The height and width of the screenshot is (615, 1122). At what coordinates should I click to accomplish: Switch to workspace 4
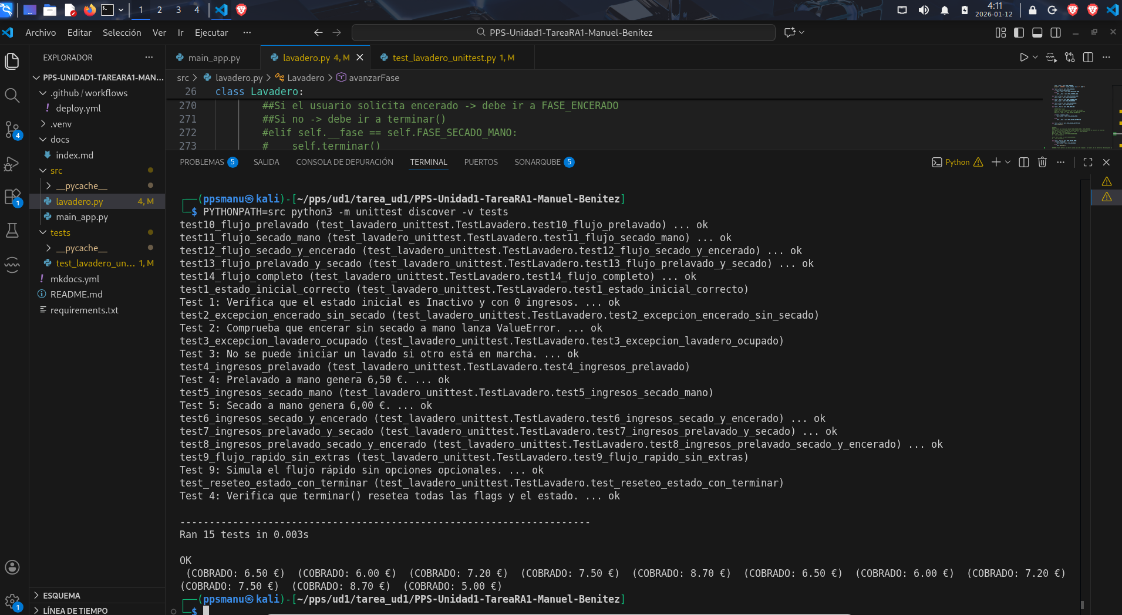[197, 10]
